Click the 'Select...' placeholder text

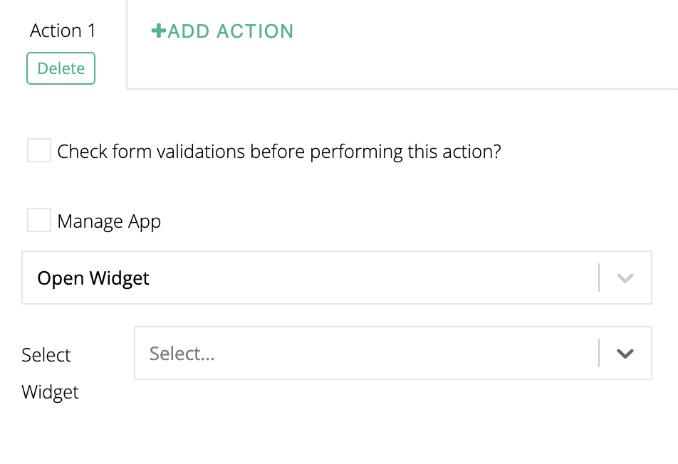point(182,353)
